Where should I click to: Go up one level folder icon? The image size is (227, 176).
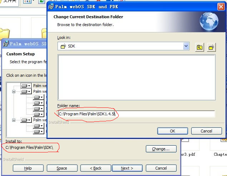click(199, 47)
